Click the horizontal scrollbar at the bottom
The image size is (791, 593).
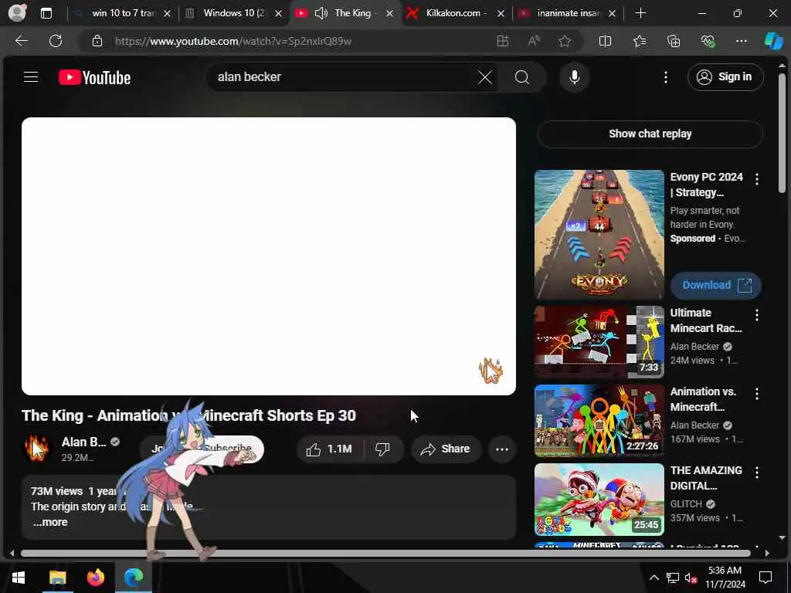(x=386, y=553)
